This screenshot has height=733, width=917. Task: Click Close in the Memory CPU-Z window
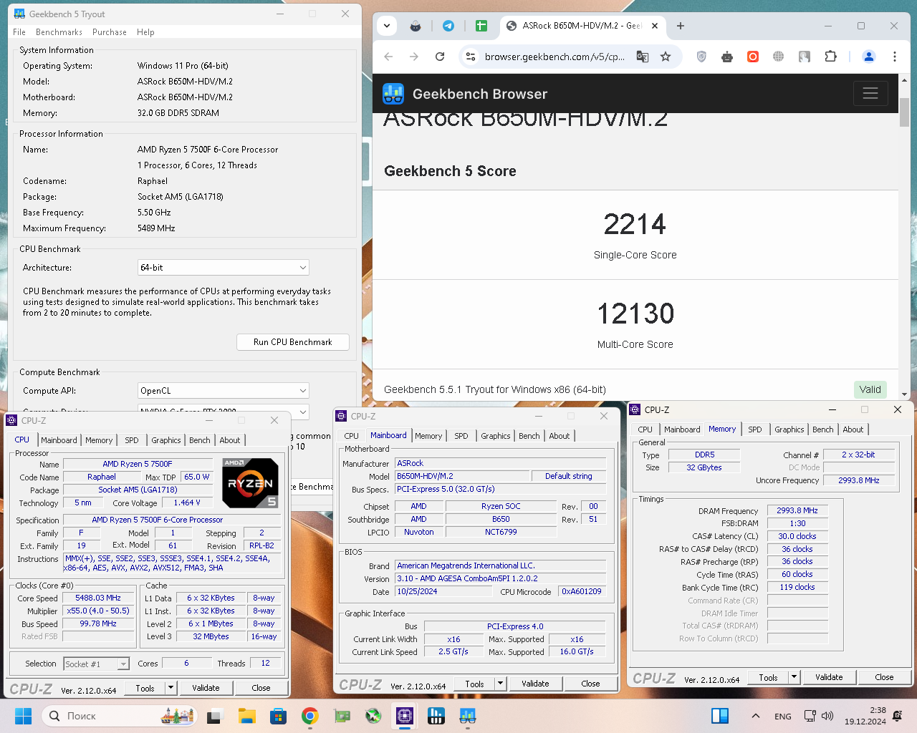[884, 677]
